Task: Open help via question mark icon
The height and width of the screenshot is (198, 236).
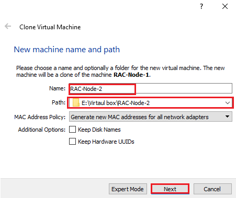Action: click(201, 6)
